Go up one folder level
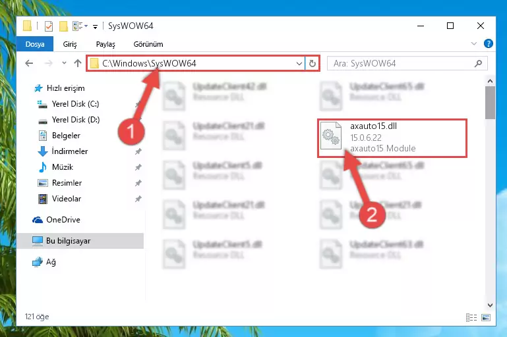The width and height of the screenshot is (507, 337). tap(78, 63)
